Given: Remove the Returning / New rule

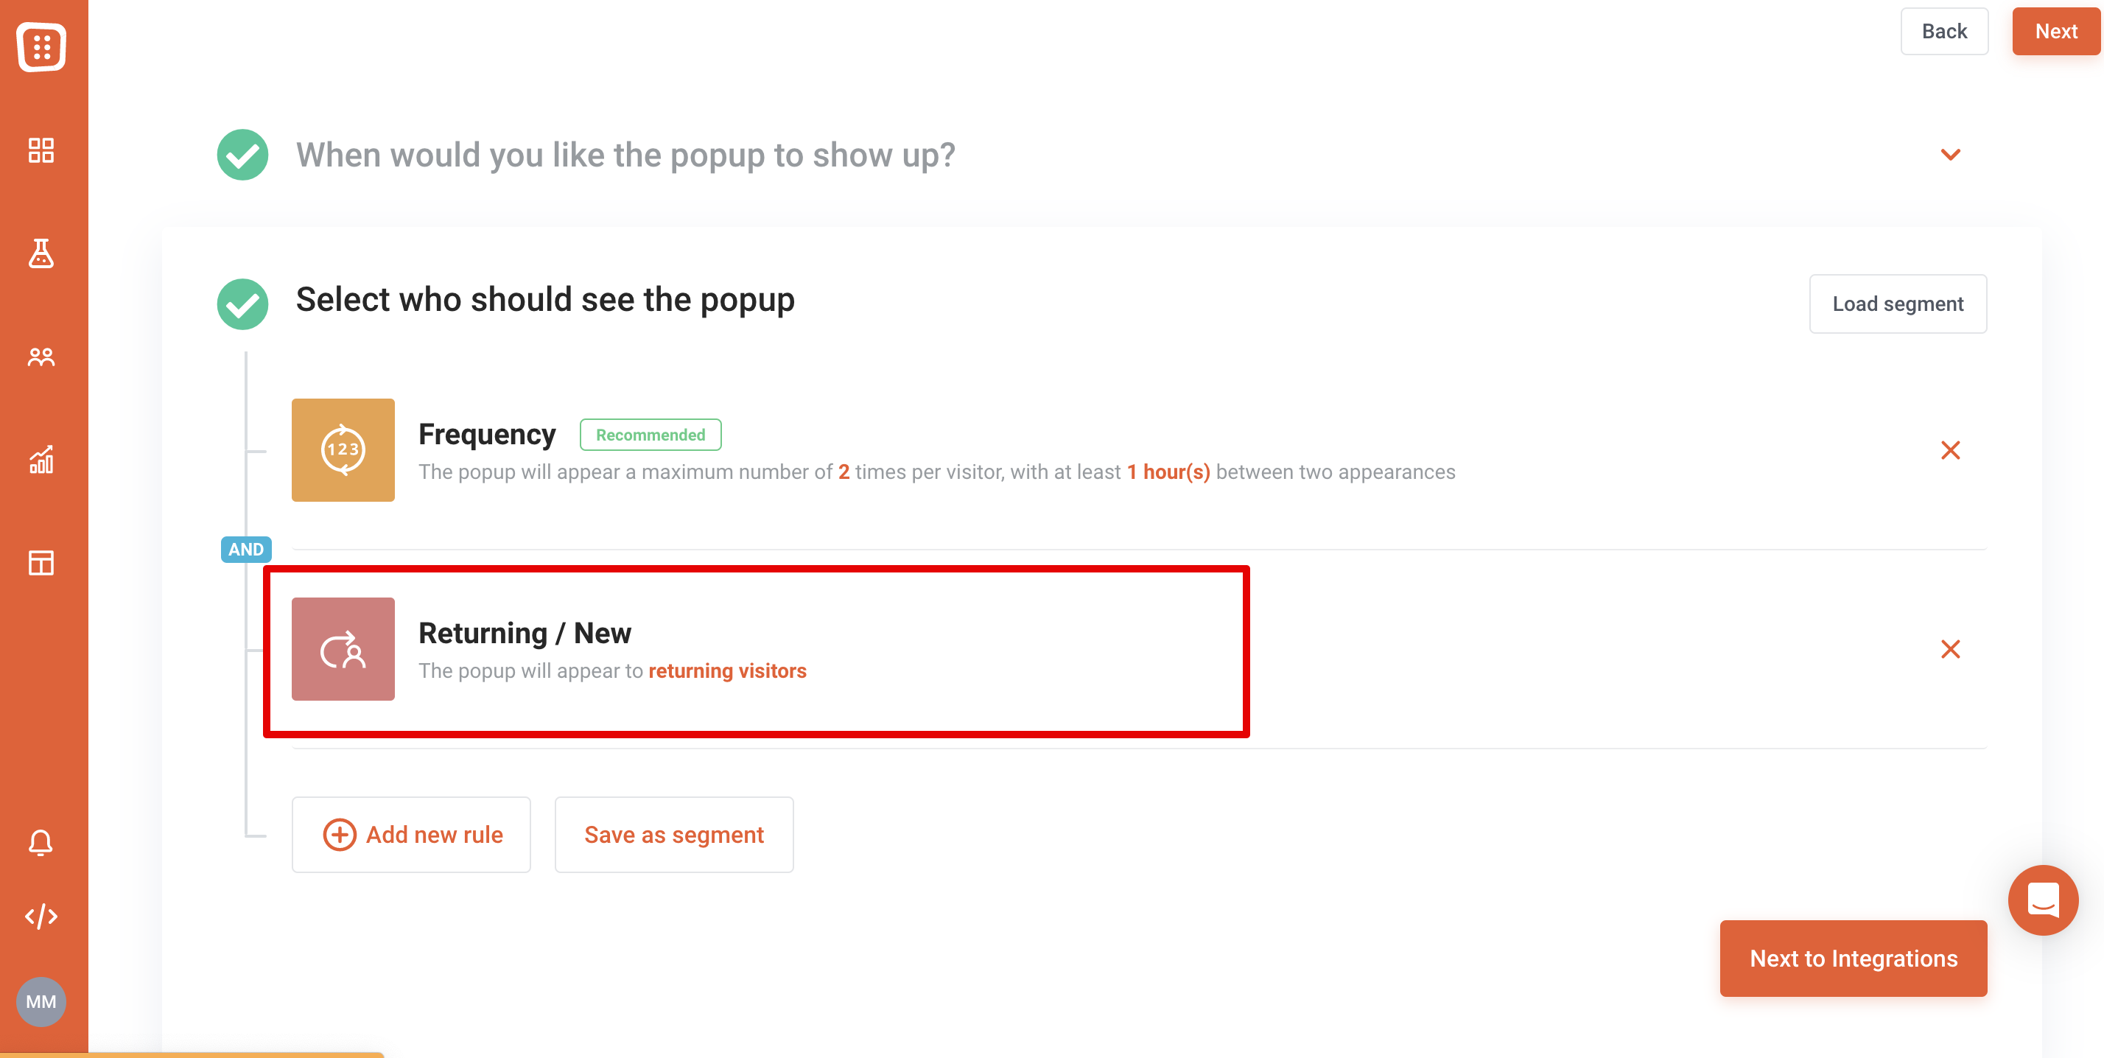Looking at the screenshot, I should click(1951, 650).
